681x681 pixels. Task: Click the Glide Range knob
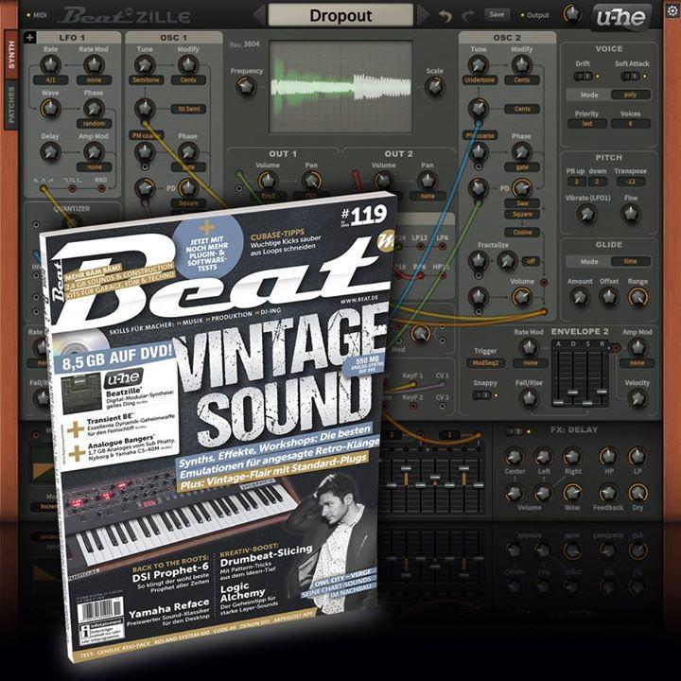(637, 297)
